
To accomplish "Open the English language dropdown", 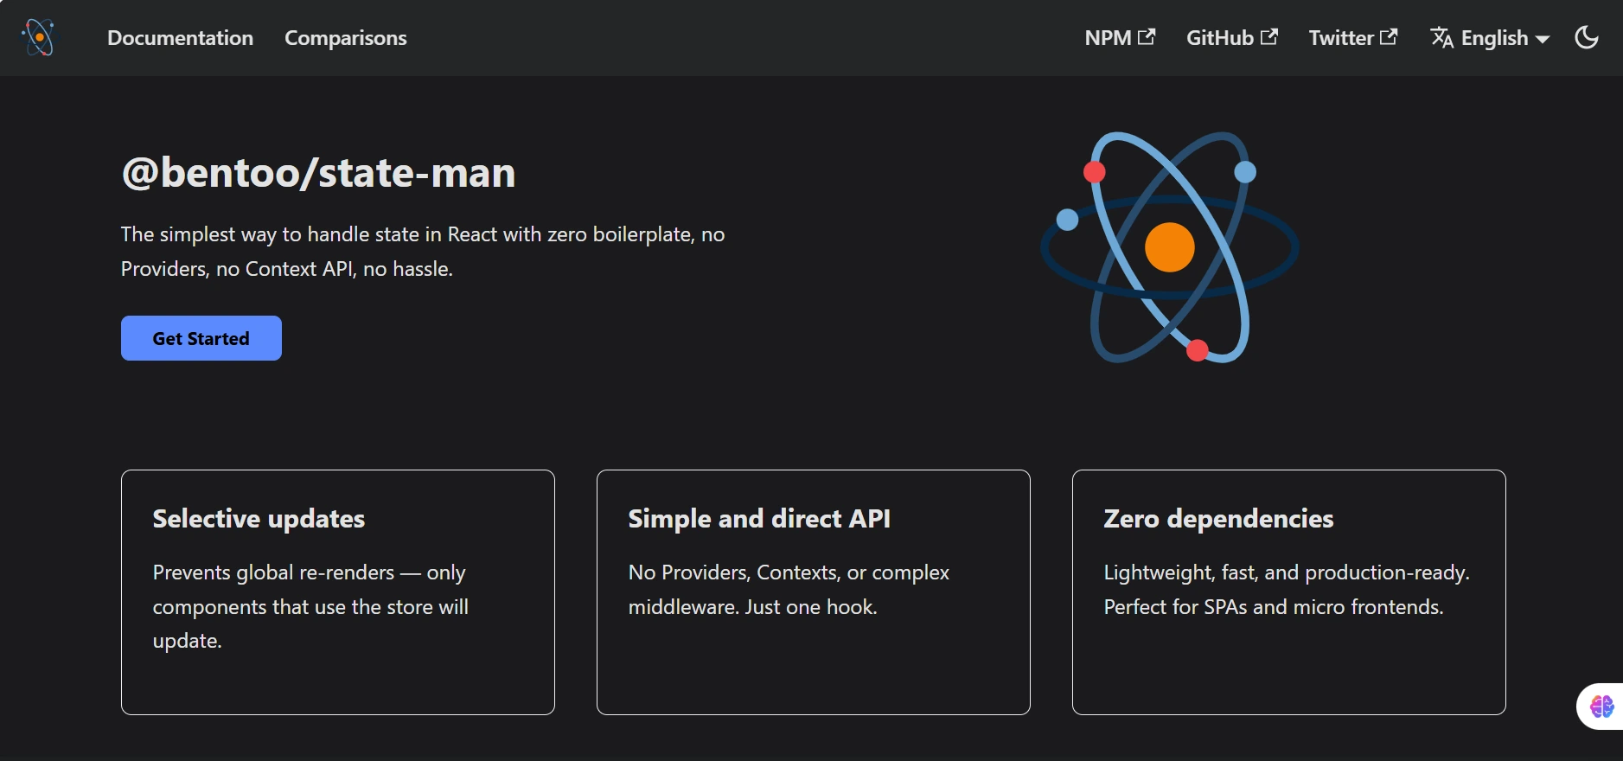I will pyautogui.click(x=1494, y=38).
